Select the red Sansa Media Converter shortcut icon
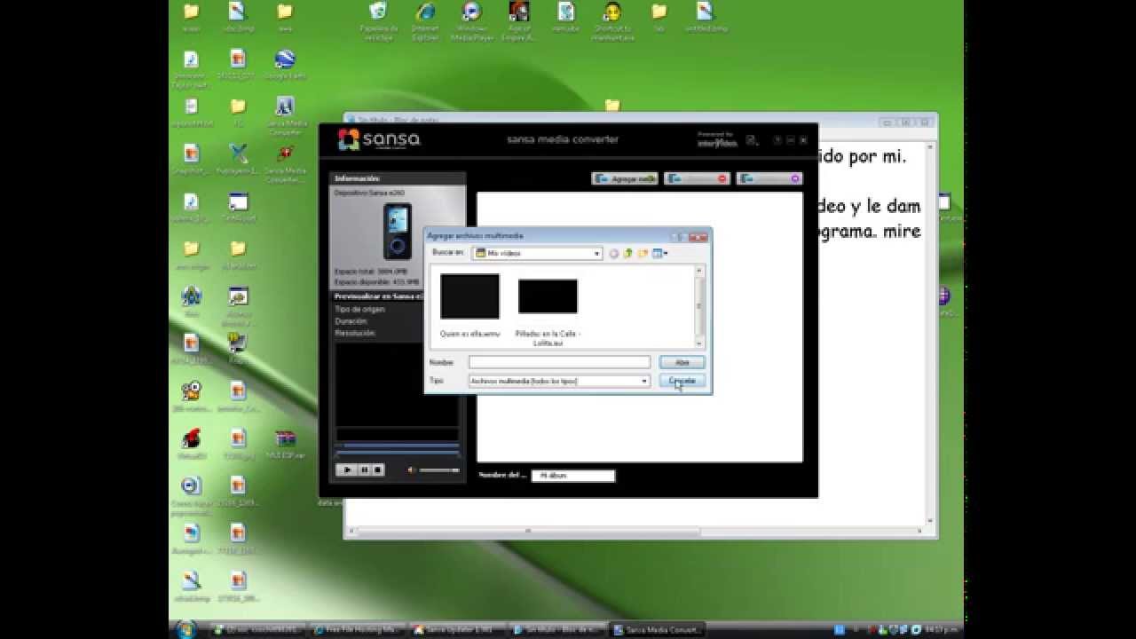This screenshot has height=639, width=1136. (x=285, y=162)
